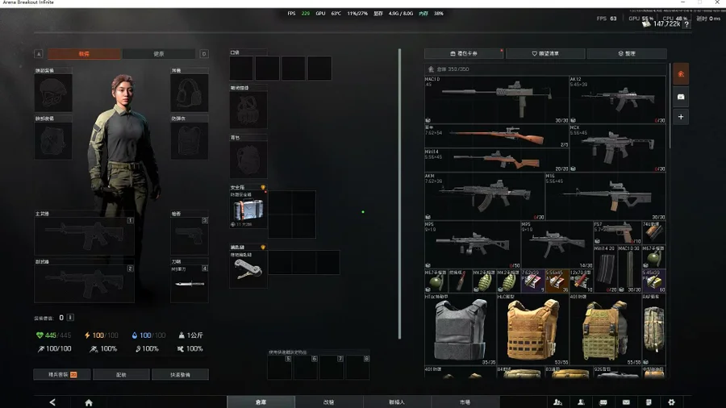This screenshot has width=726, height=408.
Task: Switch to the health tab
Action: coord(159,54)
